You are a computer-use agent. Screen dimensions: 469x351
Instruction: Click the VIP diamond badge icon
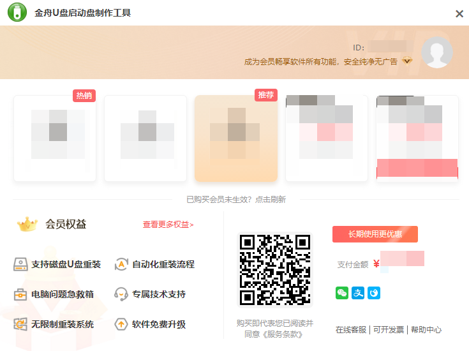click(x=407, y=61)
